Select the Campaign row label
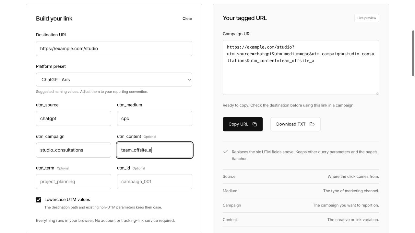 [232, 205]
